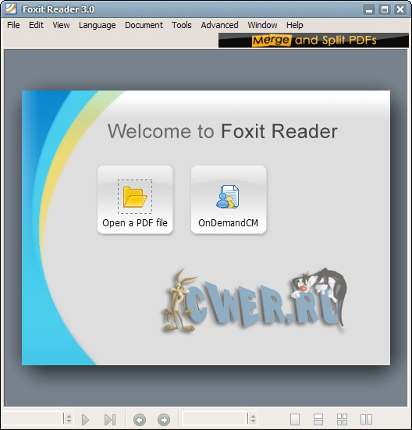
Task: Open the Language menu
Action: (97, 25)
